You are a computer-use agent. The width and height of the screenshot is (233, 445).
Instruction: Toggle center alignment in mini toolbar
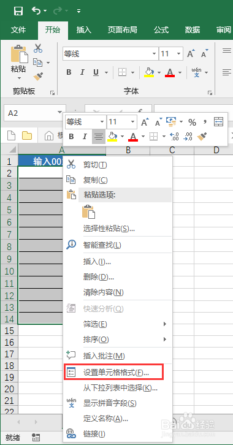pos(99,137)
